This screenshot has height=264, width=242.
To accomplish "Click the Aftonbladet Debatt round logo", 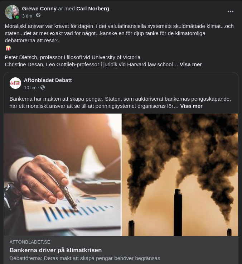I will 15,83.
